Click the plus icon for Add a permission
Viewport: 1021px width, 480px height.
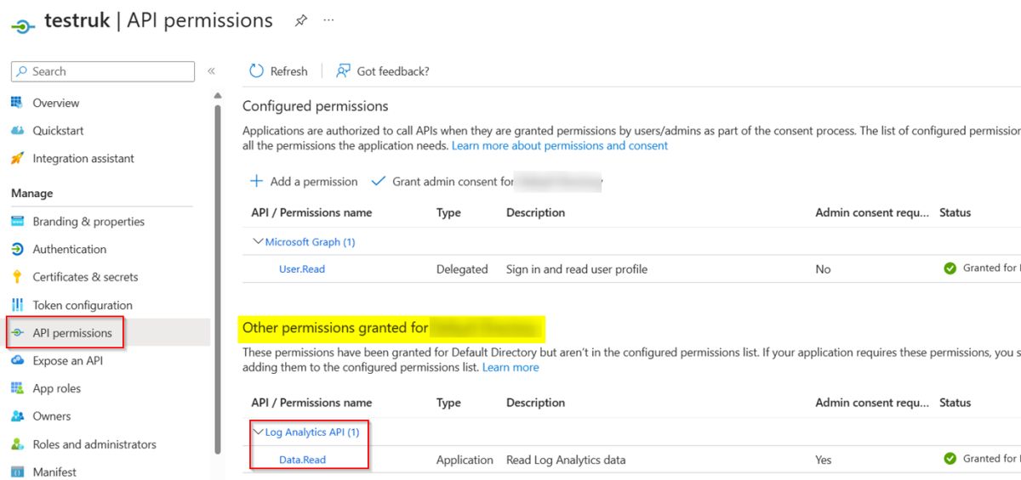[x=256, y=181]
